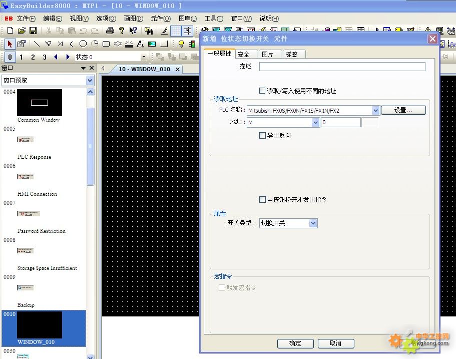Select the WINDOW_010 thumbnail
The height and width of the screenshot is (359, 456).
click(x=40, y=325)
